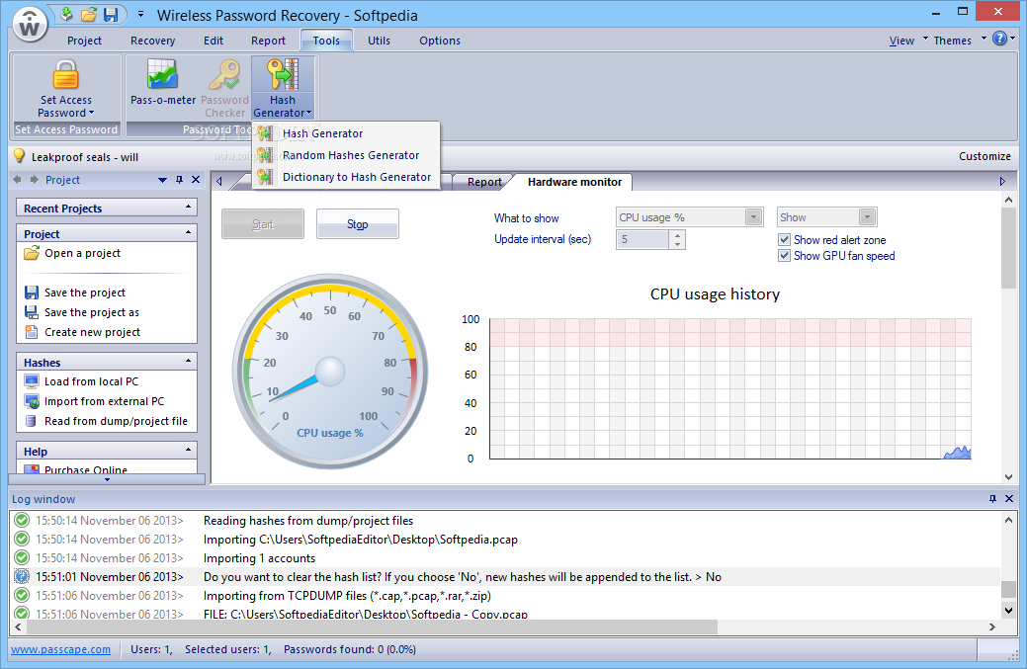Viewport: 1027px width, 669px height.
Task: Collapse the Recent Projects section
Action: point(188,207)
